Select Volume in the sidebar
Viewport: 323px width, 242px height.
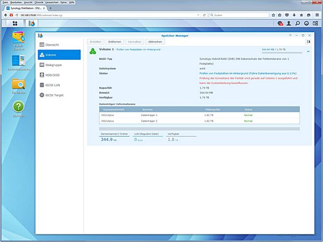point(59,55)
